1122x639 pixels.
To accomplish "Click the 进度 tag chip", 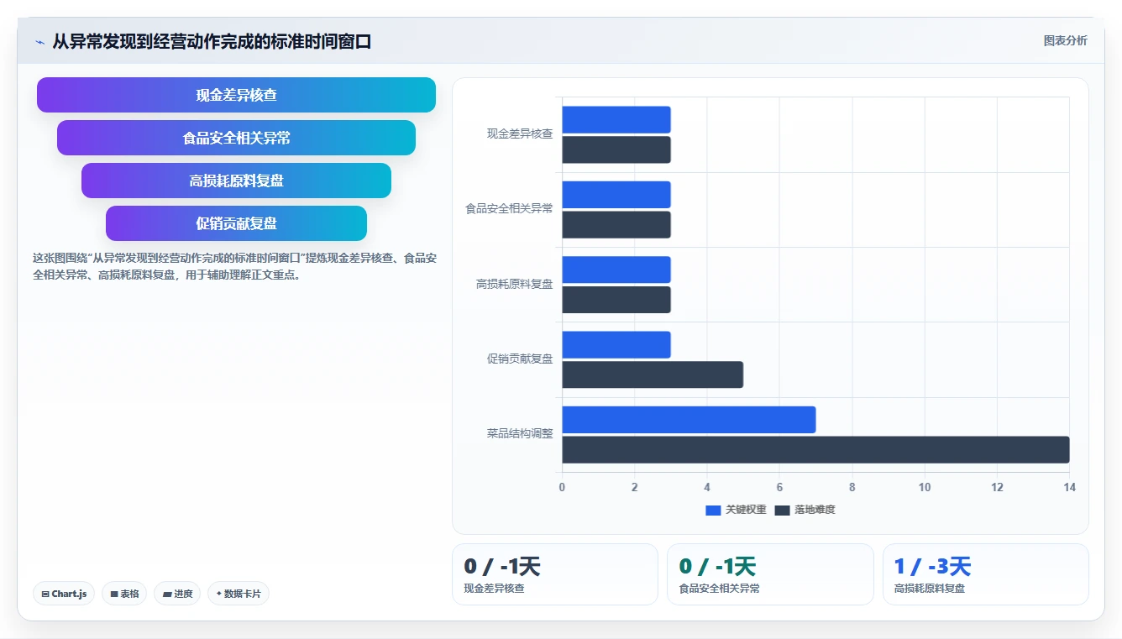I will click(x=177, y=594).
